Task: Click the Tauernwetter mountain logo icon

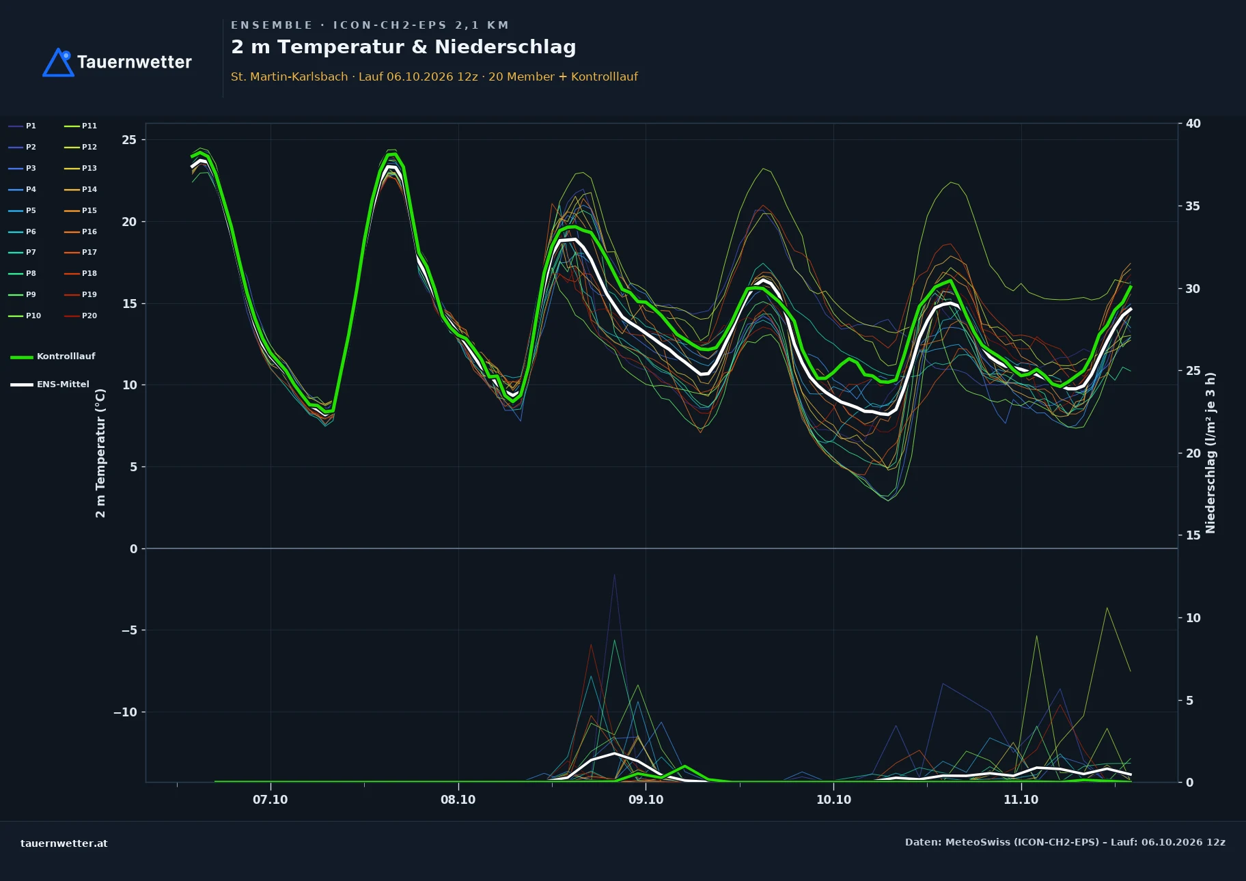Action: pos(58,62)
